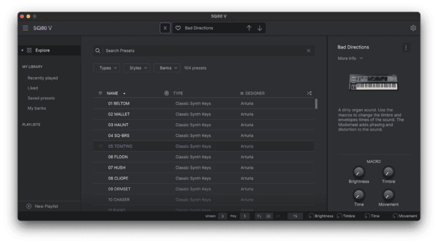438x244 pixels.
Task: Select preset 03 HAUNT
Action: click(x=204, y=125)
